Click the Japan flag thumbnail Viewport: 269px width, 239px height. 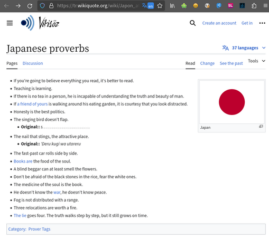click(231, 102)
